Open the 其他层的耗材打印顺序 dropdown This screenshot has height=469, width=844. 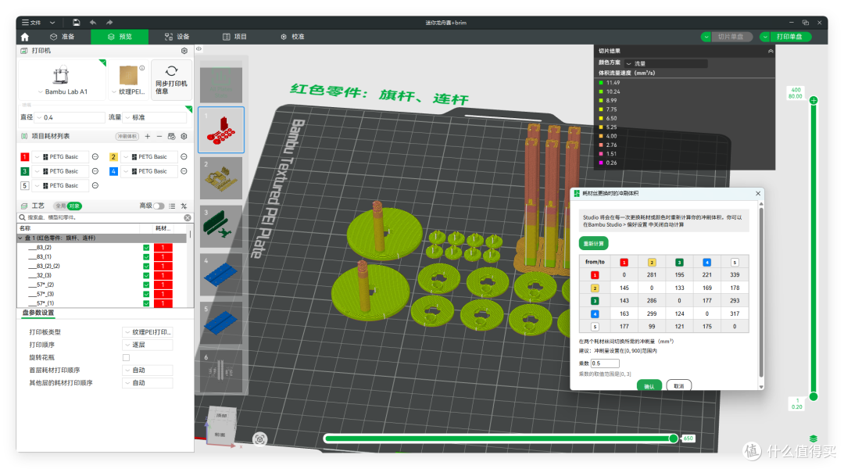point(148,383)
